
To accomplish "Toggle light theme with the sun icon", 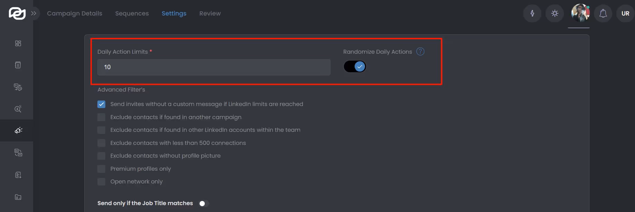I will pyautogui.click(x=555, y=13).
